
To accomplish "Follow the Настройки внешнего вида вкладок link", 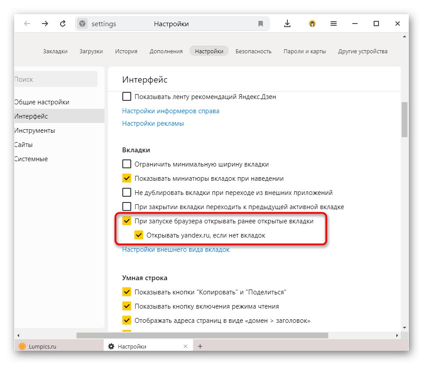I will (x=175, y=249).
